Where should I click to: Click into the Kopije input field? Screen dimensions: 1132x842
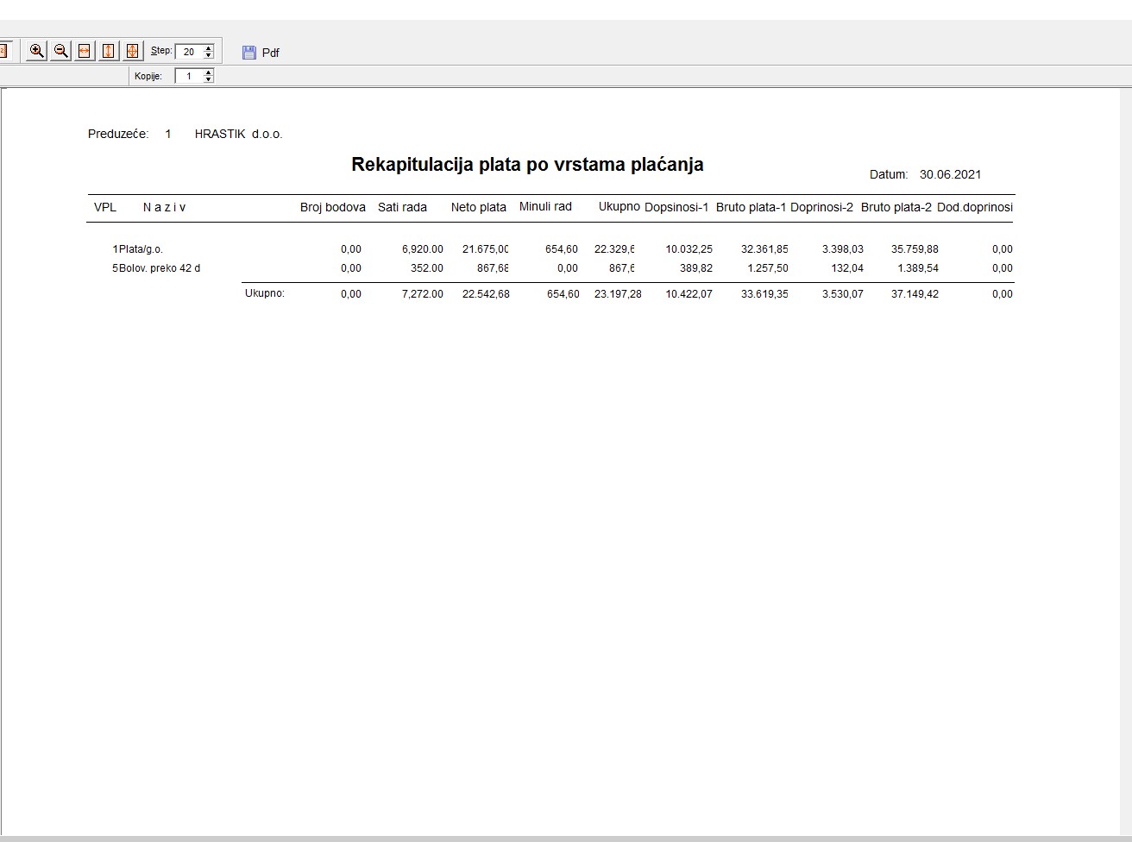coord(189,76)
